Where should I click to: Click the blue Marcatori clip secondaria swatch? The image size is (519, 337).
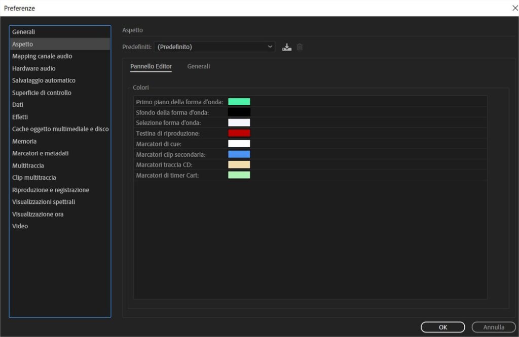tap(239, 154)
